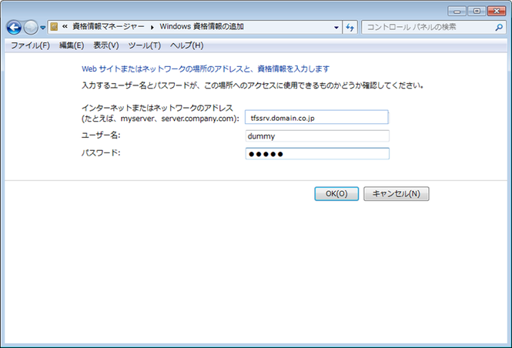Click the パスワード field
The width and height of the screenshot is (512, 348).
317,154
